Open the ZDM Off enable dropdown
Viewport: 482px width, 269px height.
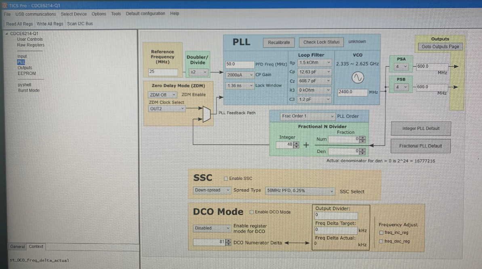click(162, 95)
